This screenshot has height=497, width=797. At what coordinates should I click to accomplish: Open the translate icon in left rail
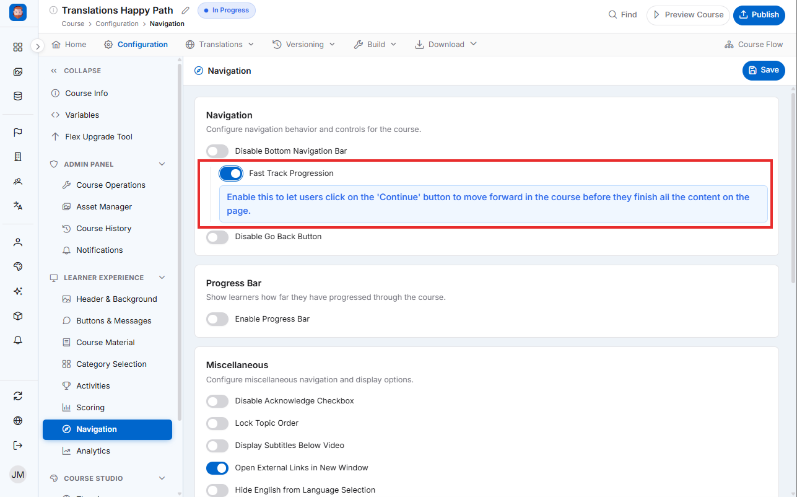[x=18, y=206]
